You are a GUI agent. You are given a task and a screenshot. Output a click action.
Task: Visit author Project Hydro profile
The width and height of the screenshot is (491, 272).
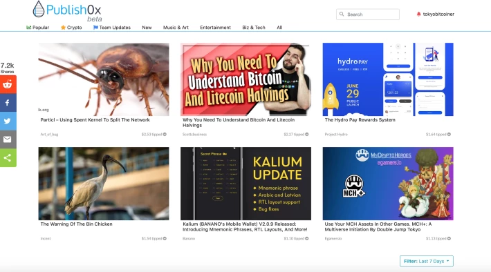click(x=336, y=135)
